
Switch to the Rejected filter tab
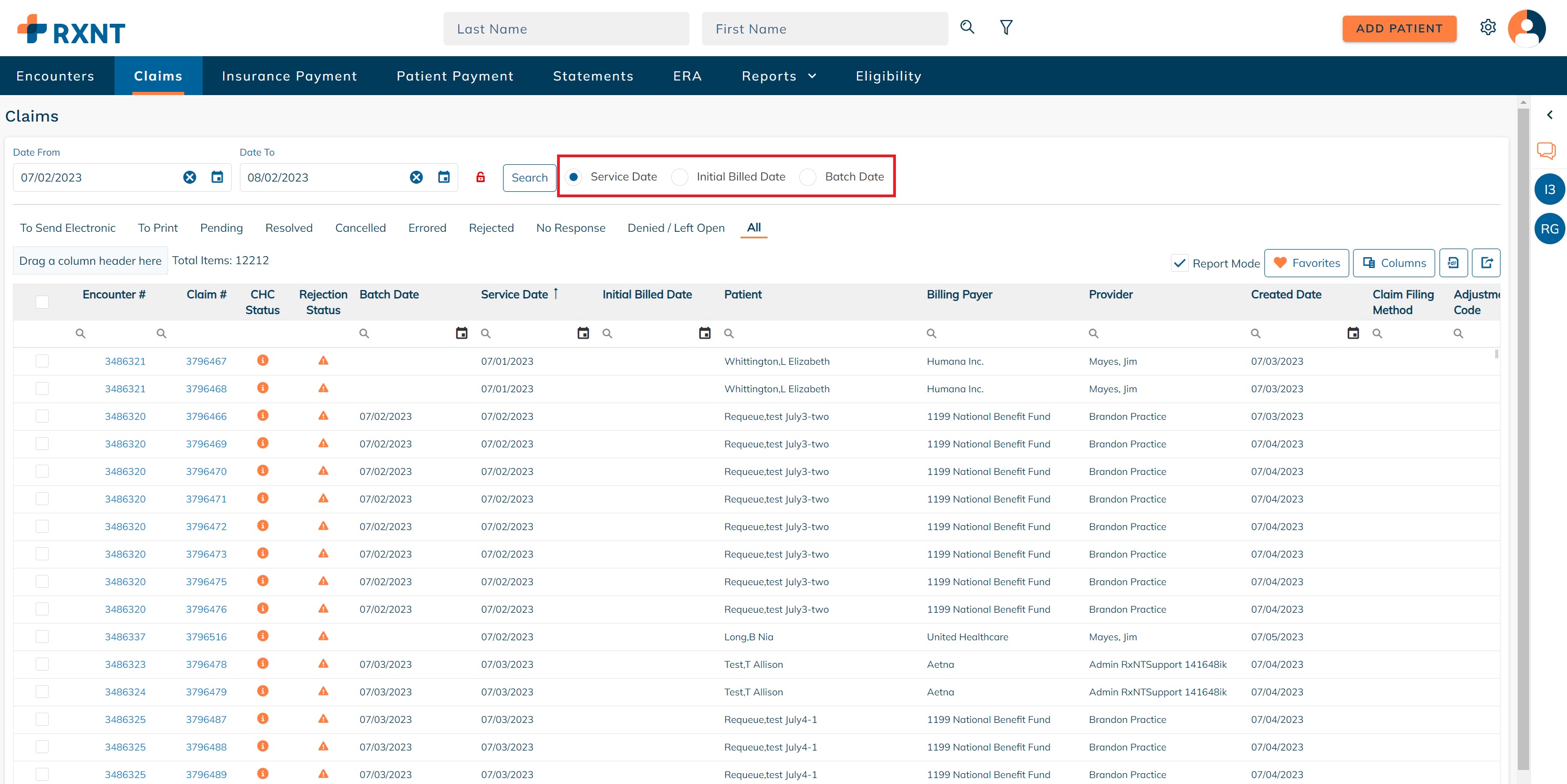(492, 228)
